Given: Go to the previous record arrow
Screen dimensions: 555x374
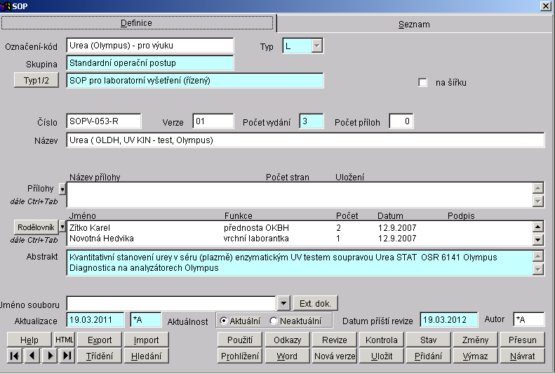Looking at the screenshot, I should [32, 356].
